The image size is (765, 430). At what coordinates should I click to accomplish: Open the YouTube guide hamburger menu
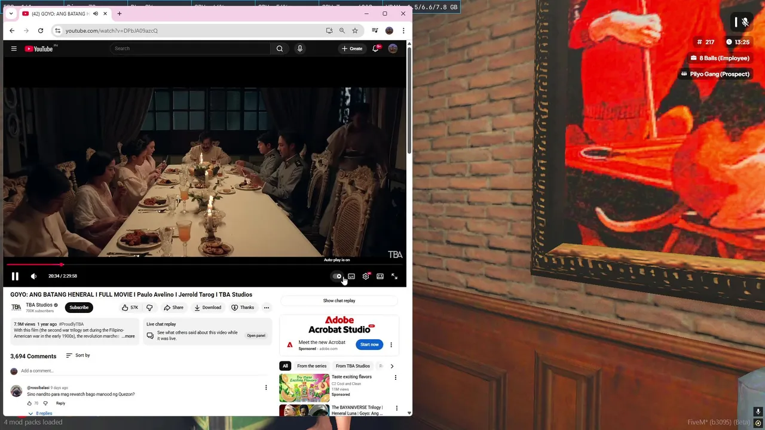click(14, 48)
